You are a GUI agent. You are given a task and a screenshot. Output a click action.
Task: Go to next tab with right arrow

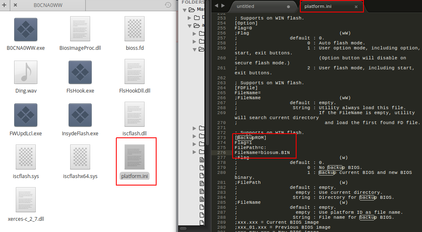[223, 6]
